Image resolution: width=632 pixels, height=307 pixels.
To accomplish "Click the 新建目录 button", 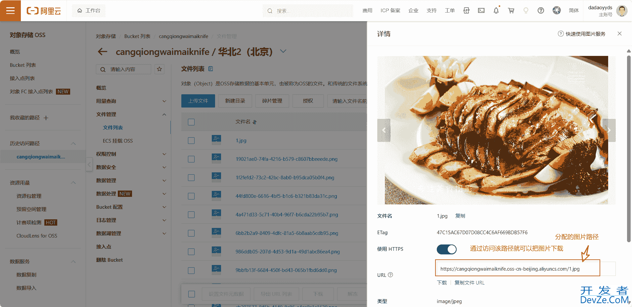I will pyautogui.click(x=235, y=101).
